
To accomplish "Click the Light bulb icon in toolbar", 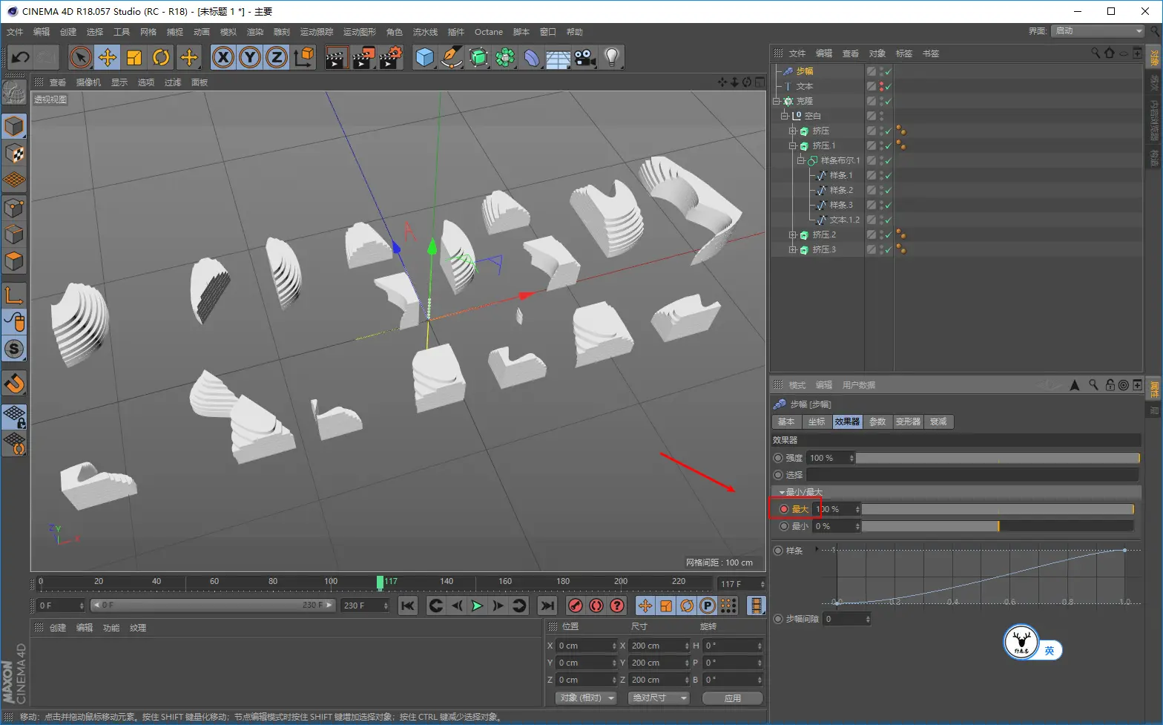I will tap(611, 57).
